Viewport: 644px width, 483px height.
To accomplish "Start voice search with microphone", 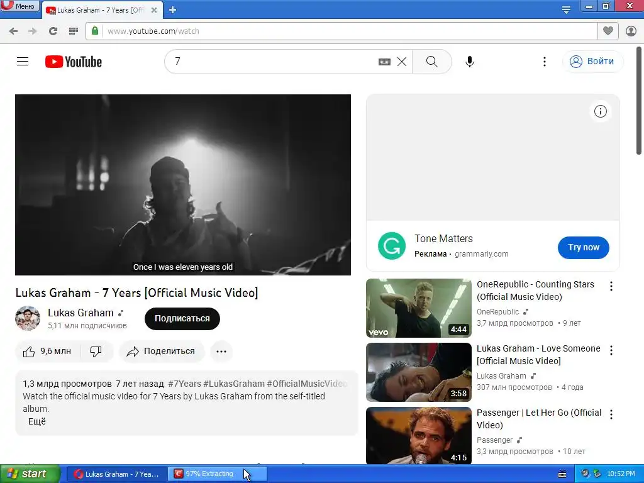I will pyautogui.click(x=470, y=62).
